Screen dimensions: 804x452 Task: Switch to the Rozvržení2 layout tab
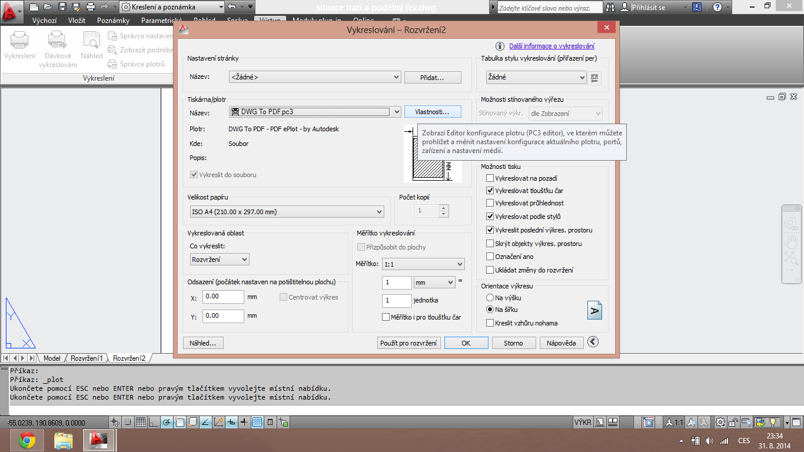[129, 358]
